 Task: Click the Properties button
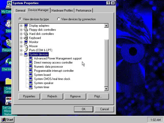pyautogui.click(x=29, y=96)
